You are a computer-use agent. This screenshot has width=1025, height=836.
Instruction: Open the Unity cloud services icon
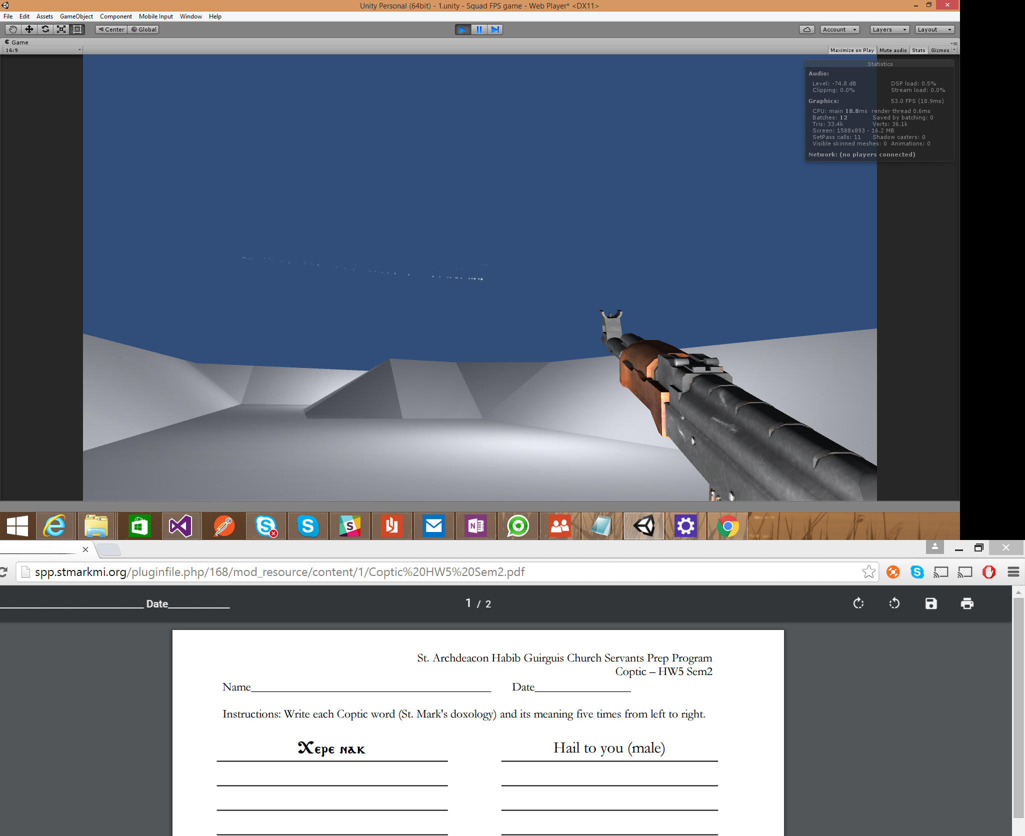point(807,29)
